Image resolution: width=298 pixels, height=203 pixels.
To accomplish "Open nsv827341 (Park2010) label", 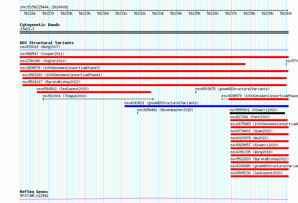I will tap(250, 117).
